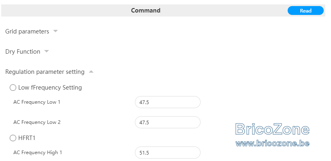Click the blue Read button
The height and width of the screenshot is (161, 331).
[305, 10]
